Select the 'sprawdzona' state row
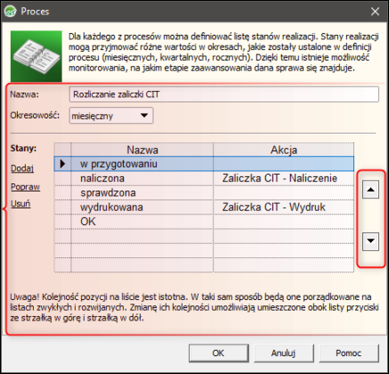 tap(204, 193)
